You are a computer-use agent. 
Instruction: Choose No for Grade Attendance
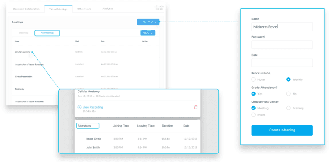[289, 94]
